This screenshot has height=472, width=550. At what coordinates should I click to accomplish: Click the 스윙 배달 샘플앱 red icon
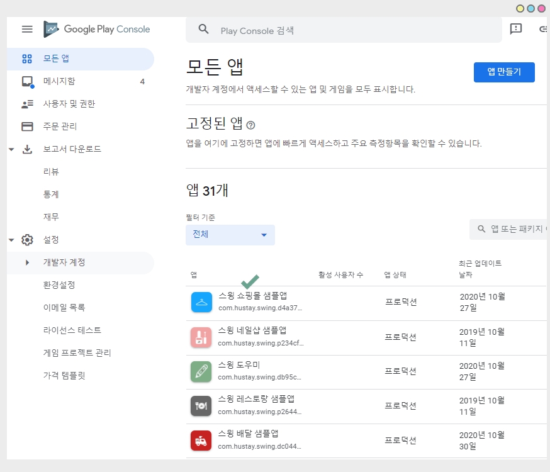pos(201,441)
